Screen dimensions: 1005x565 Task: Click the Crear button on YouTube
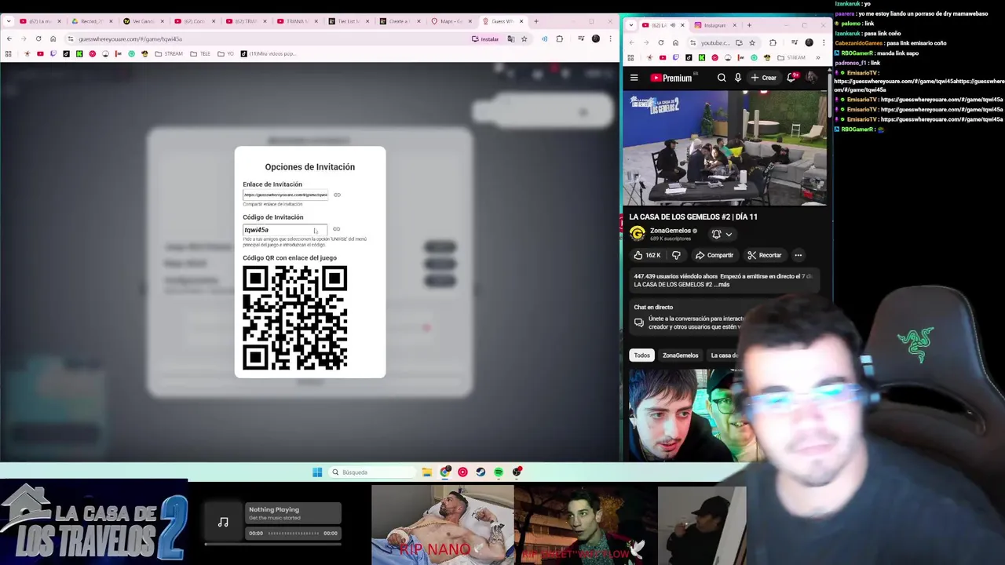tap(764, 78)
